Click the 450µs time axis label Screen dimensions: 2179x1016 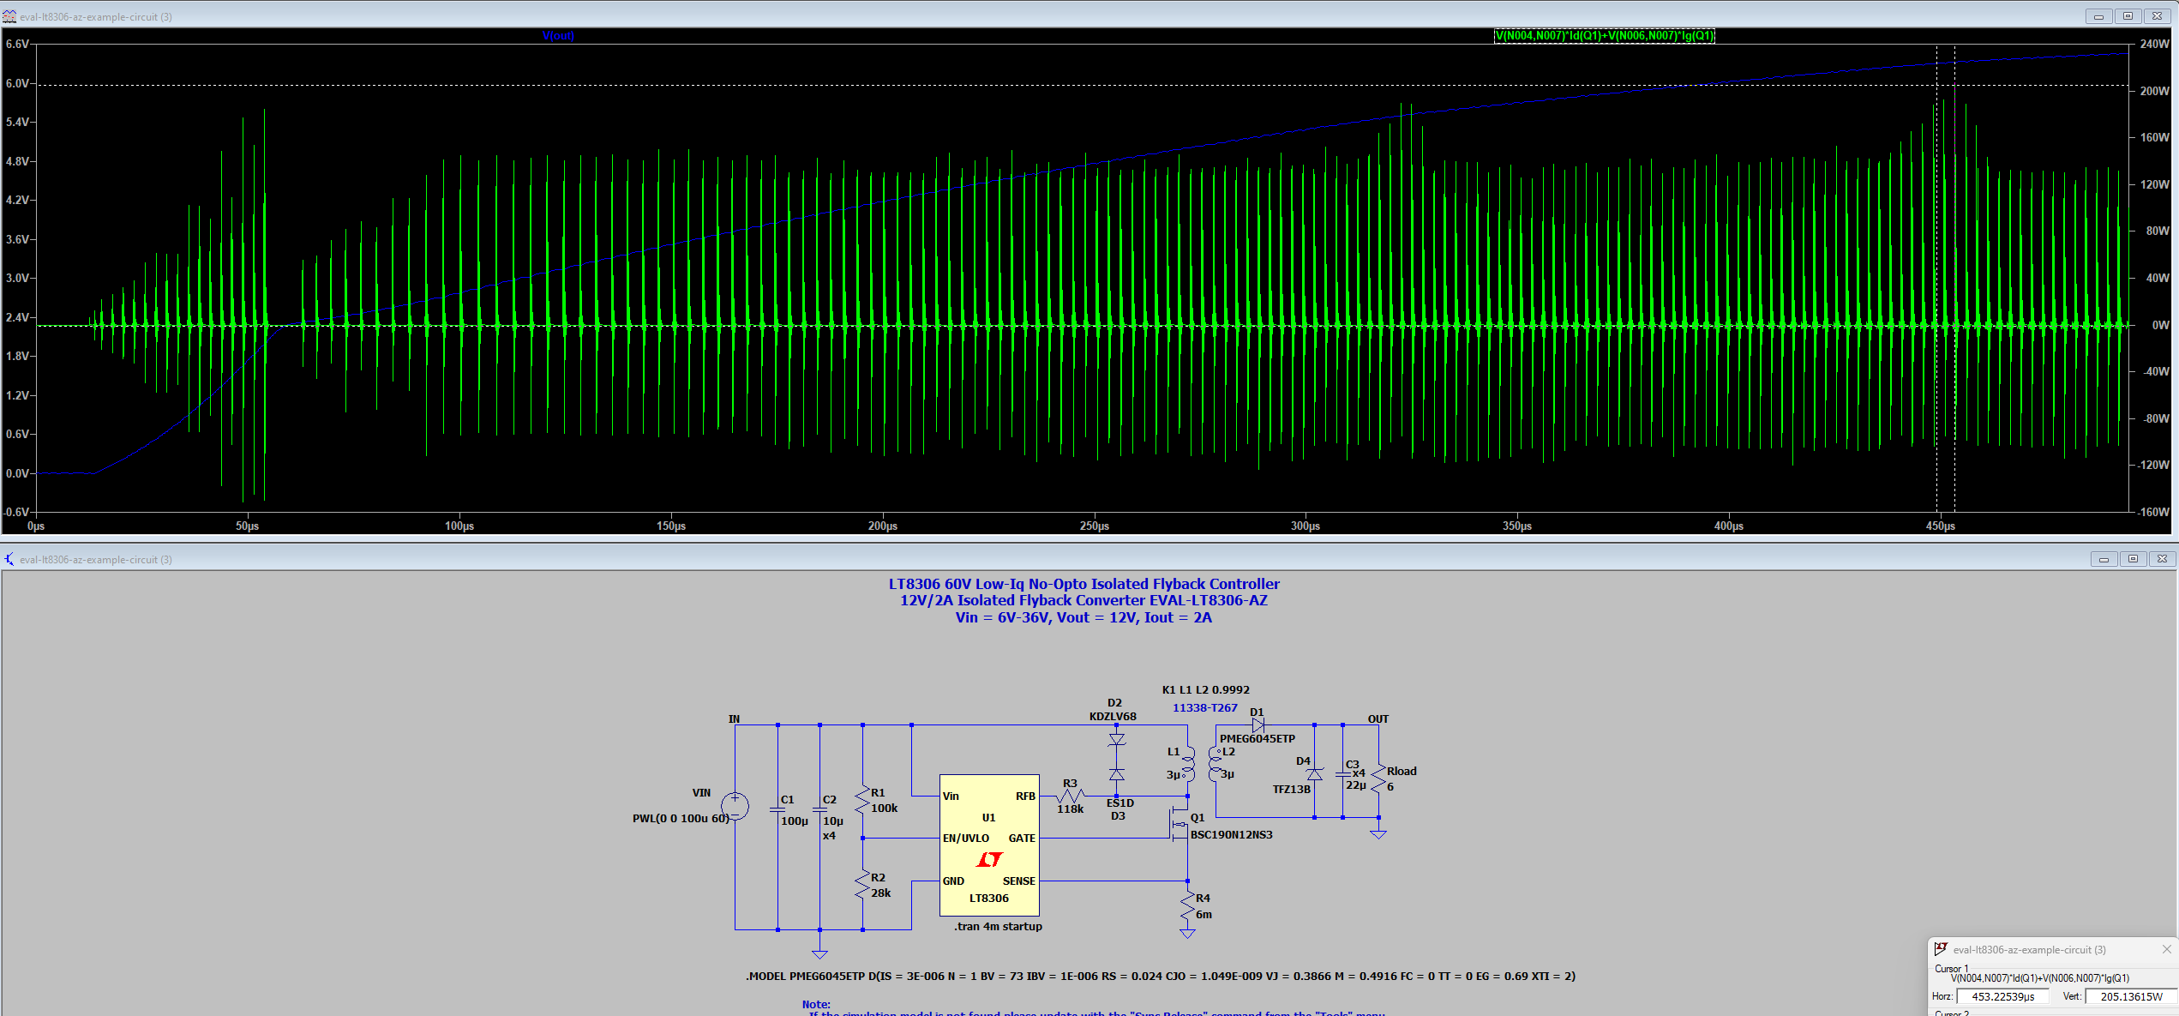click(x=1941, y=526)
